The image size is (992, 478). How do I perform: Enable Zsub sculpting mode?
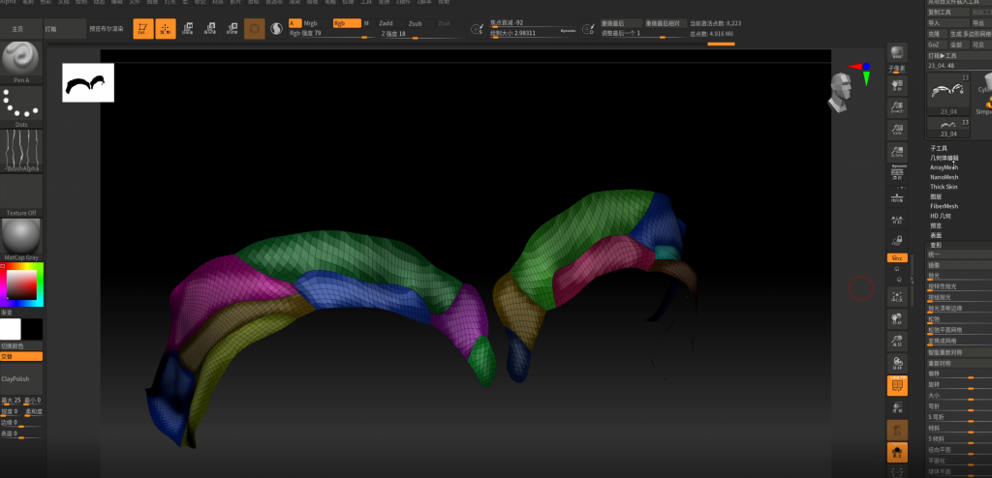pos(415,22)
